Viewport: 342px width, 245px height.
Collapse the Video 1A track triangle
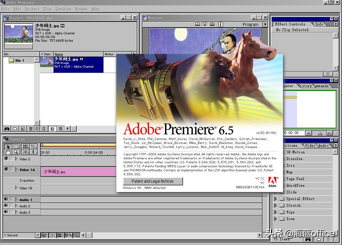click(x=16, y=169)
